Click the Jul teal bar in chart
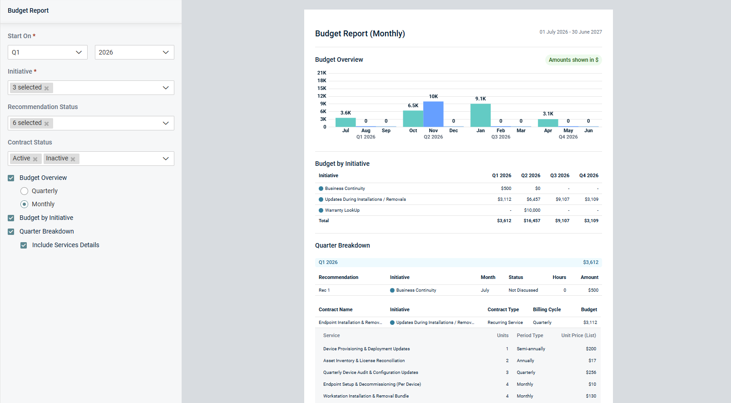Image resolution: width=731 pixels, height=403 pixels. tap(346, 122)
